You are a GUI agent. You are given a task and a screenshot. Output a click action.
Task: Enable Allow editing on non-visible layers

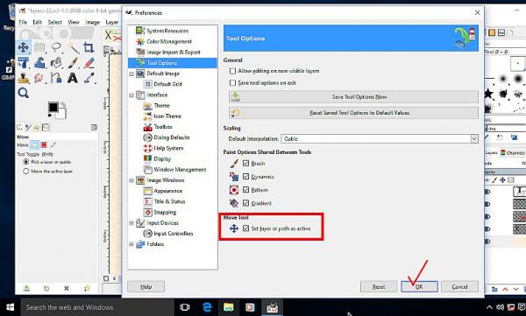[233, 71]
